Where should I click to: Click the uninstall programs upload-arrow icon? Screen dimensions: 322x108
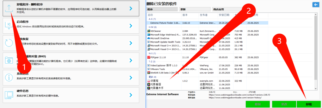click(x=9, y=9)
